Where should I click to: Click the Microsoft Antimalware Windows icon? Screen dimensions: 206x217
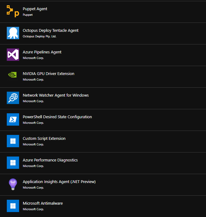[x=13, y=206]
